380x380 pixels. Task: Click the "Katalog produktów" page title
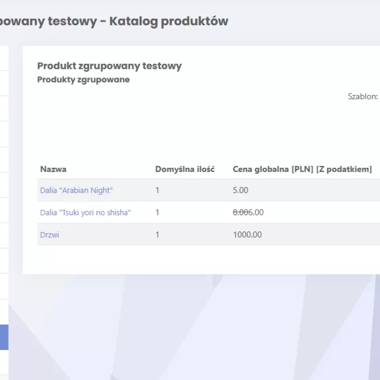[169, 21]
